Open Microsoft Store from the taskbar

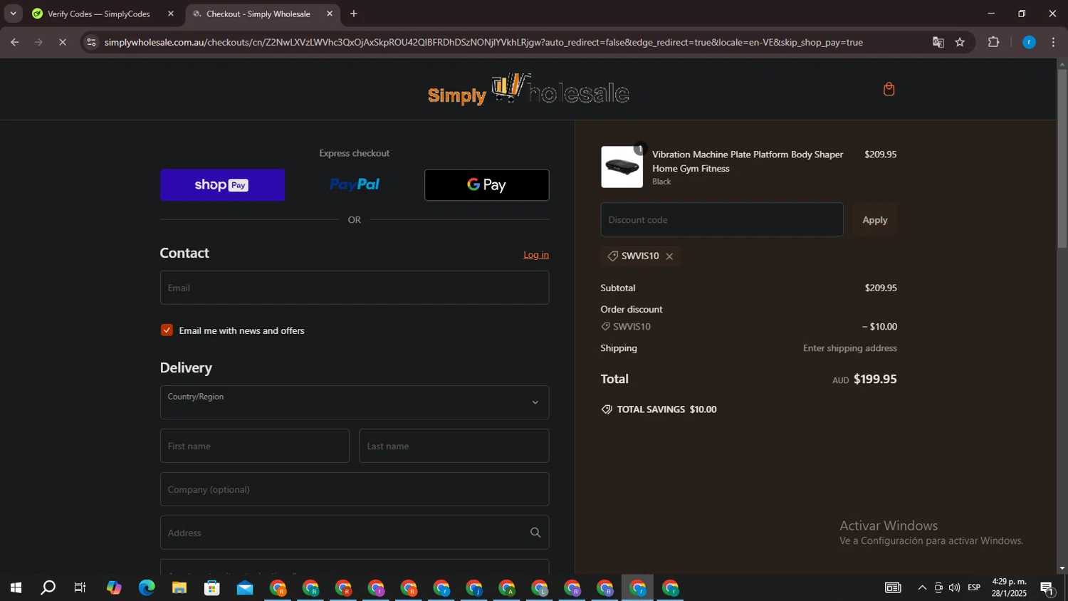point(212,588)
